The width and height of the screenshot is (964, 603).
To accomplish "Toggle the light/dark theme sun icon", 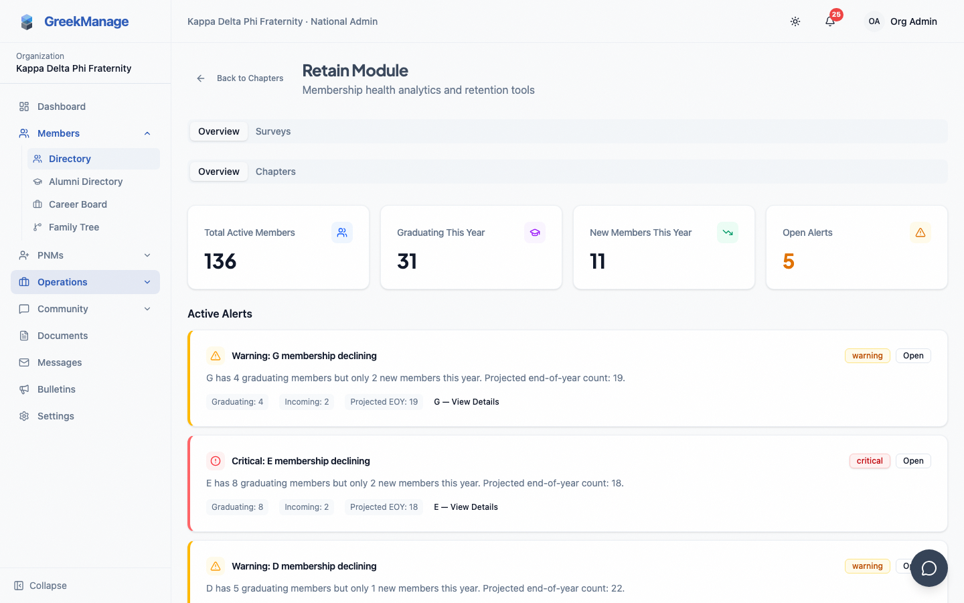I will (x=795, y=21).
